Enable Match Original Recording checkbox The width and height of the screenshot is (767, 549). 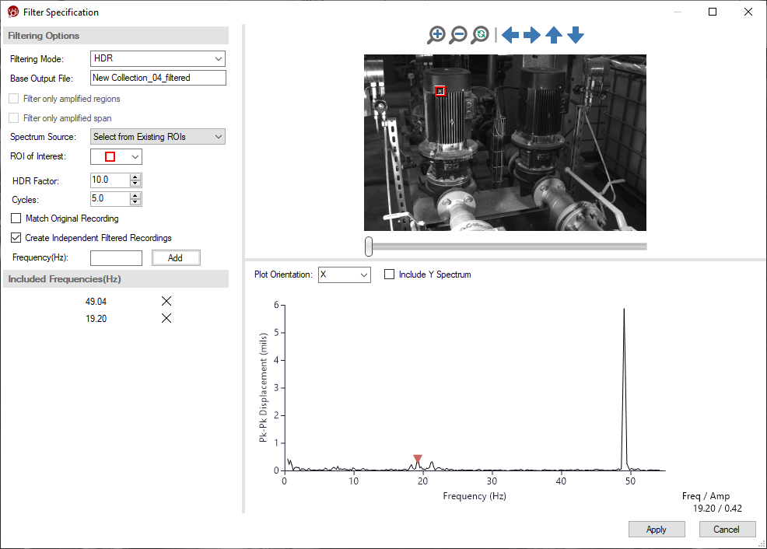coord(16,219)
